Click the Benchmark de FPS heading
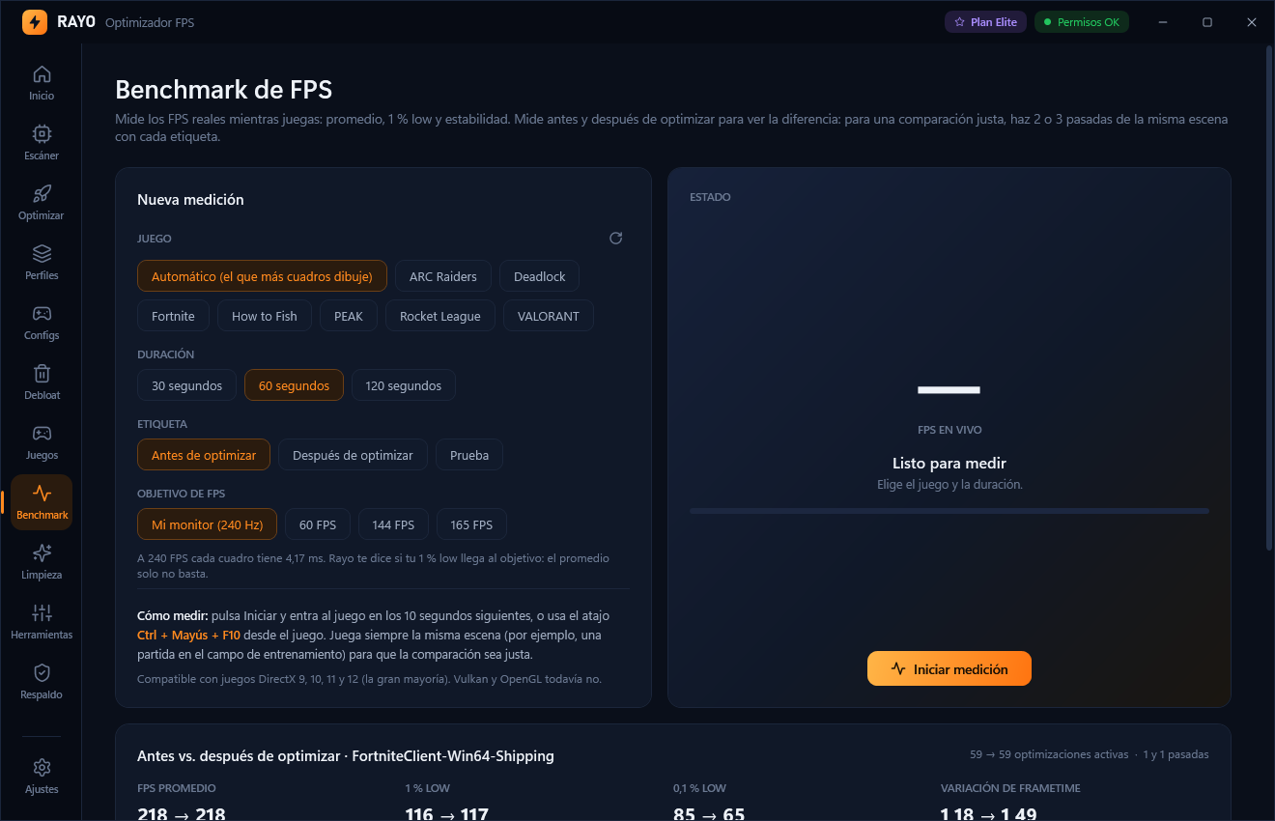 tap(223, 90)
